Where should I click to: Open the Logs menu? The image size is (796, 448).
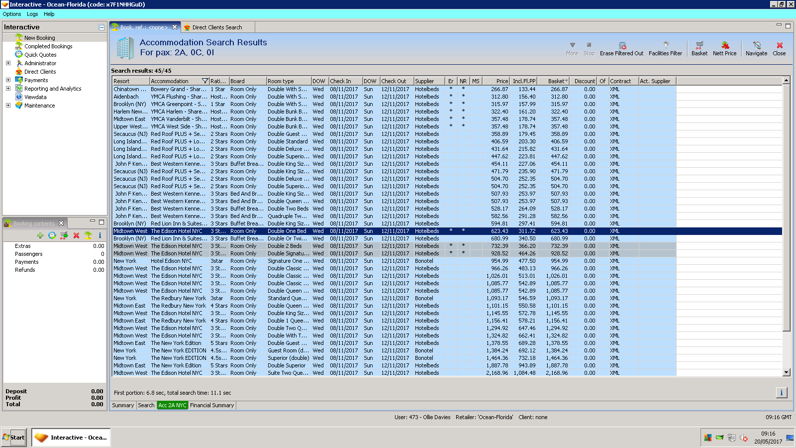[x=32, y=14]
